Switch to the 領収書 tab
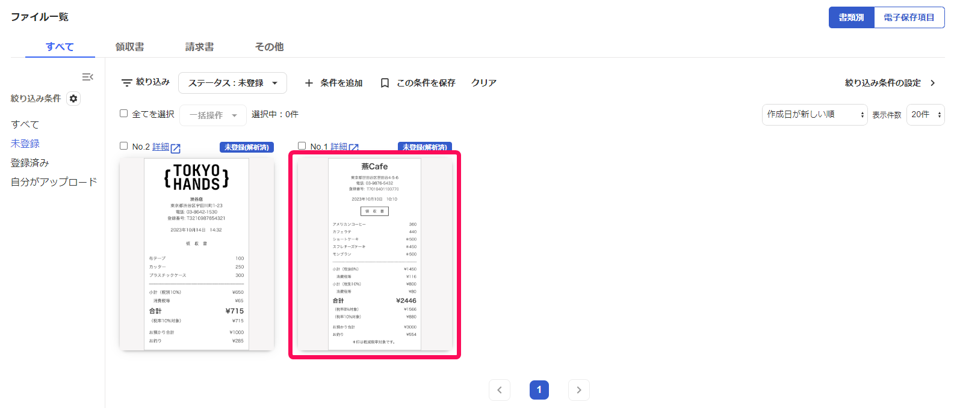This screenshot has width=954, height=408. click(130, 47)
